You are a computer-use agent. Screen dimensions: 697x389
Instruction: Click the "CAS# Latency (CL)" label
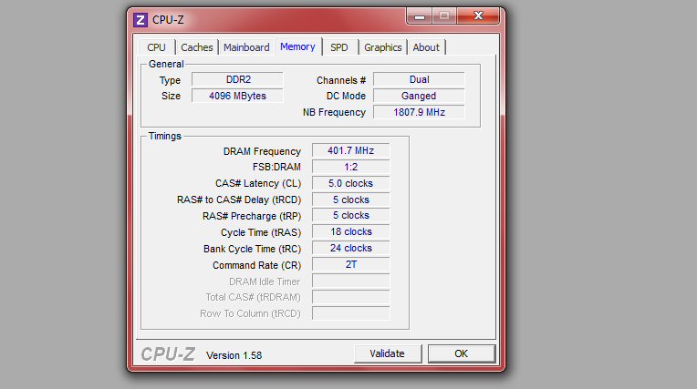click(258, 183)
